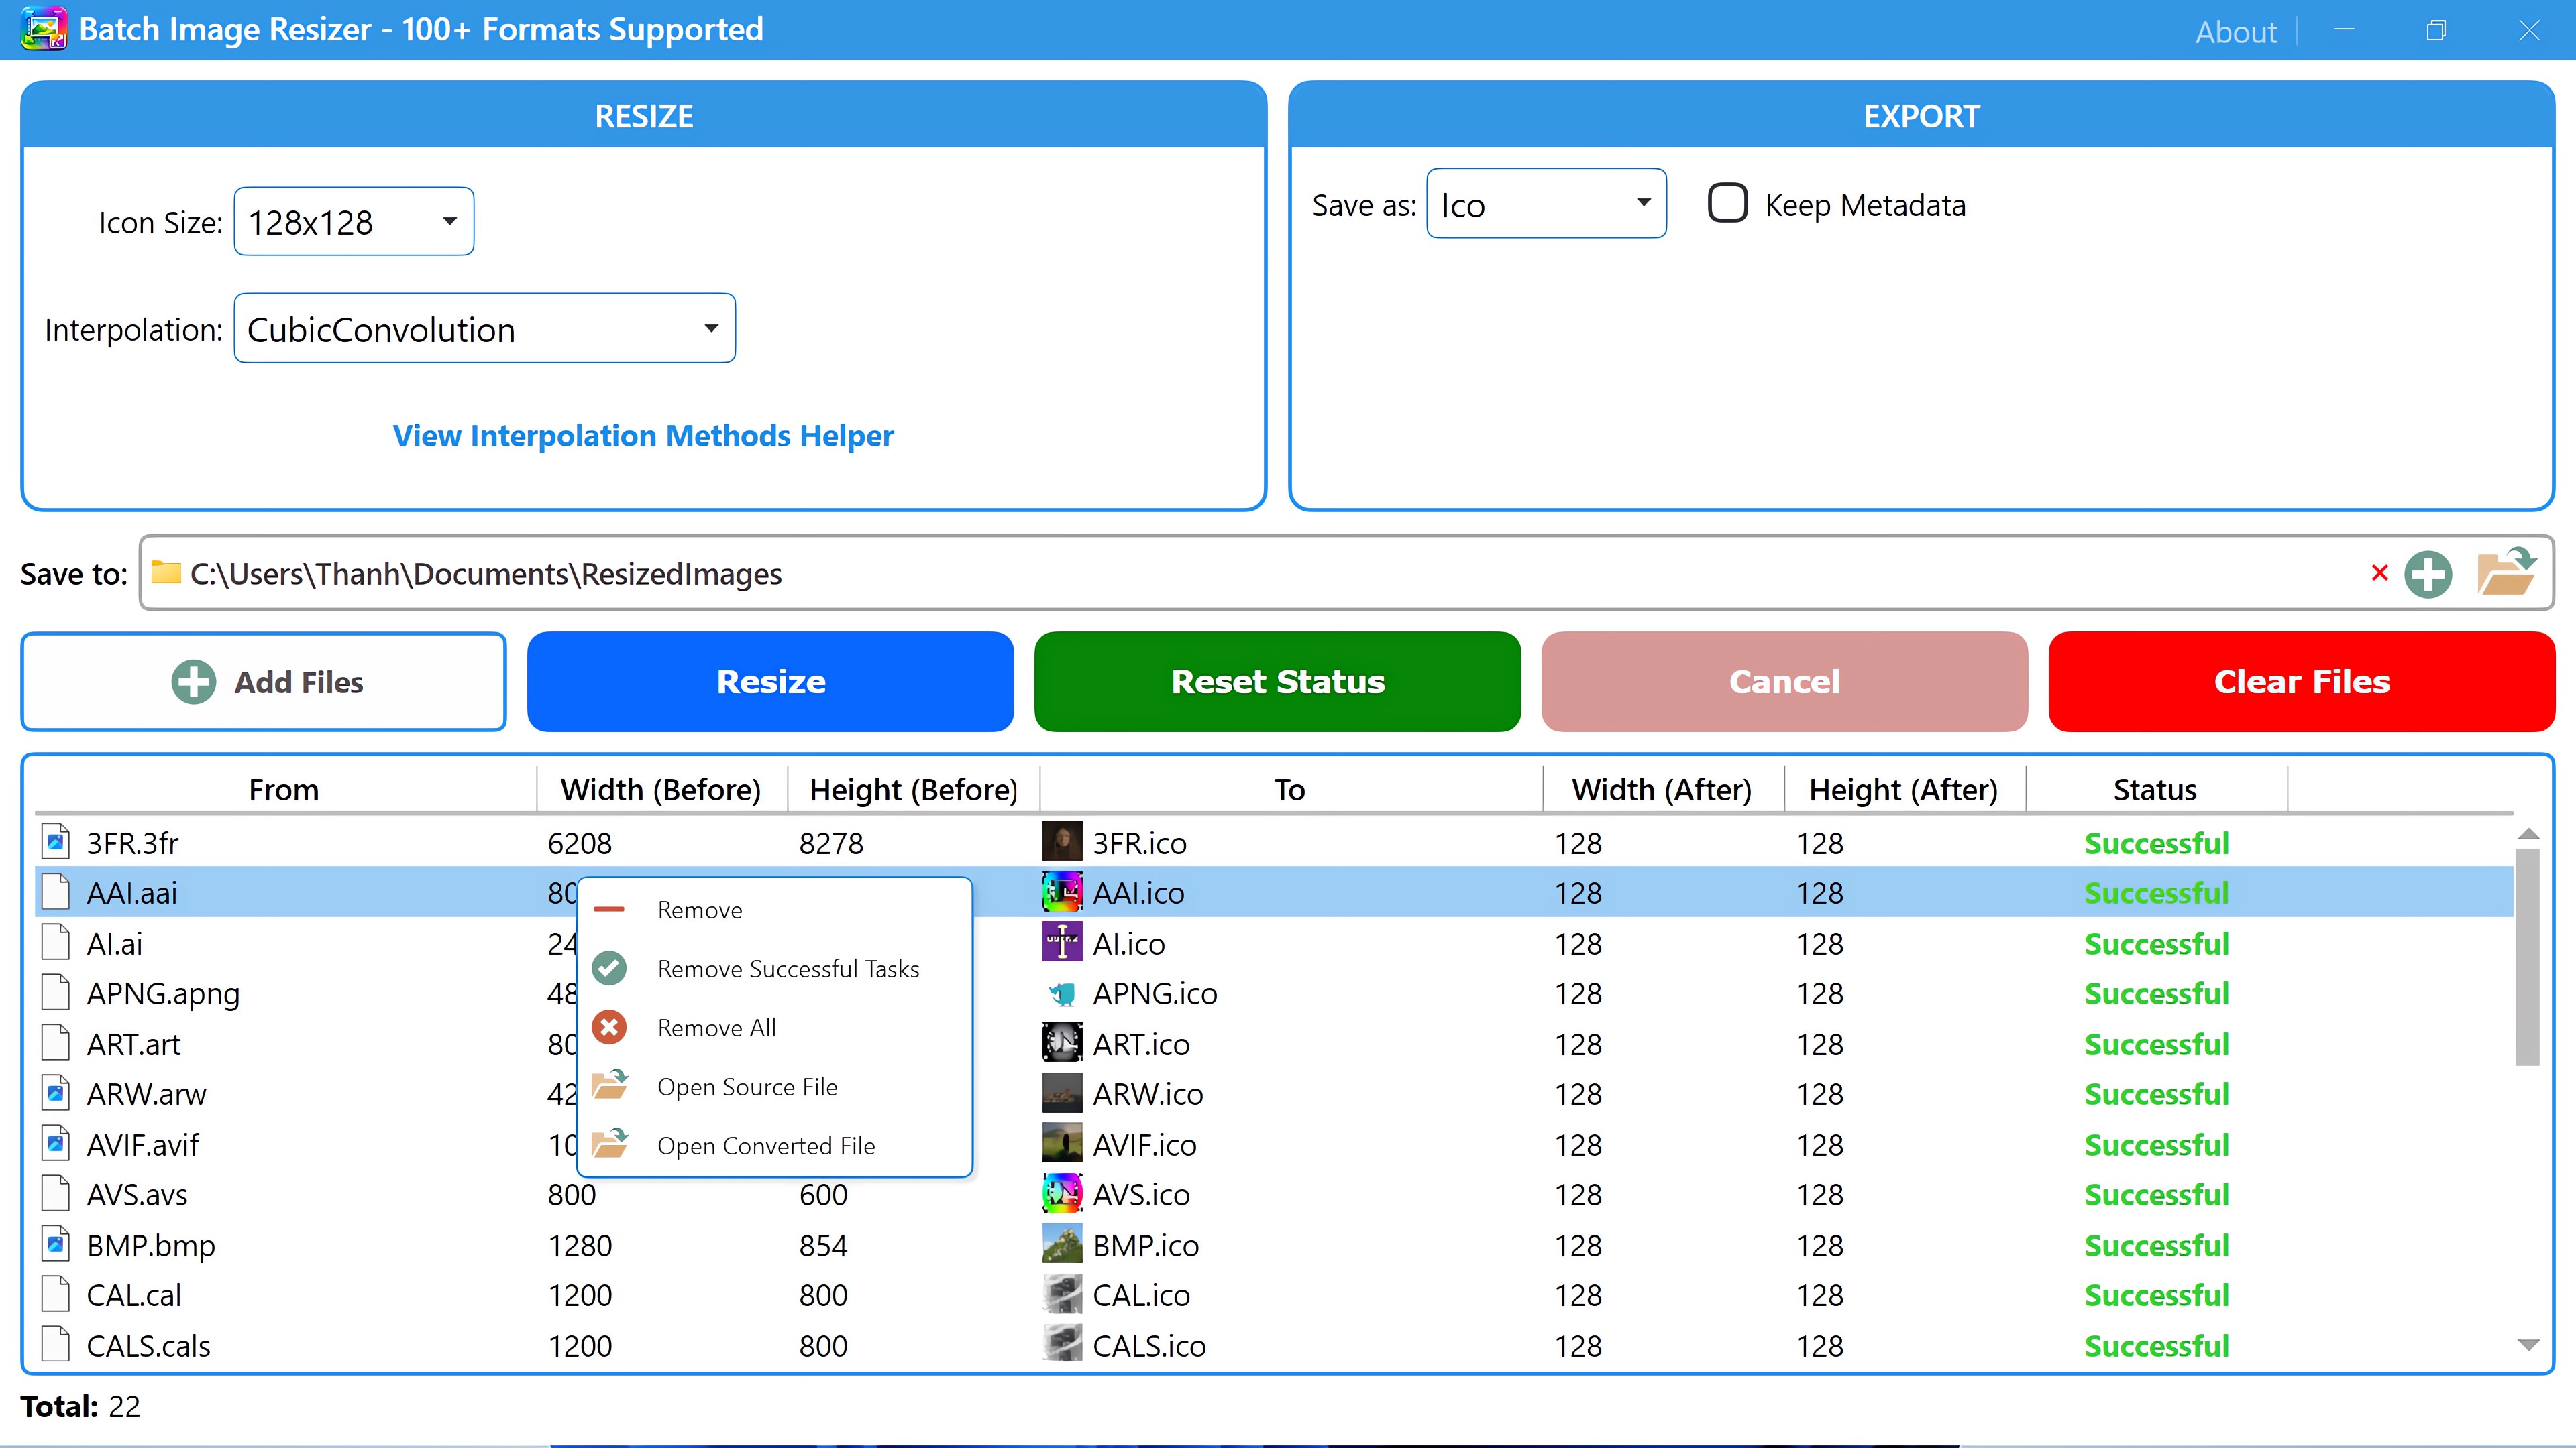Click the APNG.ico thumbnail icon
The height and width of the screenshot is (1448, 2576).
click(1061, 993)
